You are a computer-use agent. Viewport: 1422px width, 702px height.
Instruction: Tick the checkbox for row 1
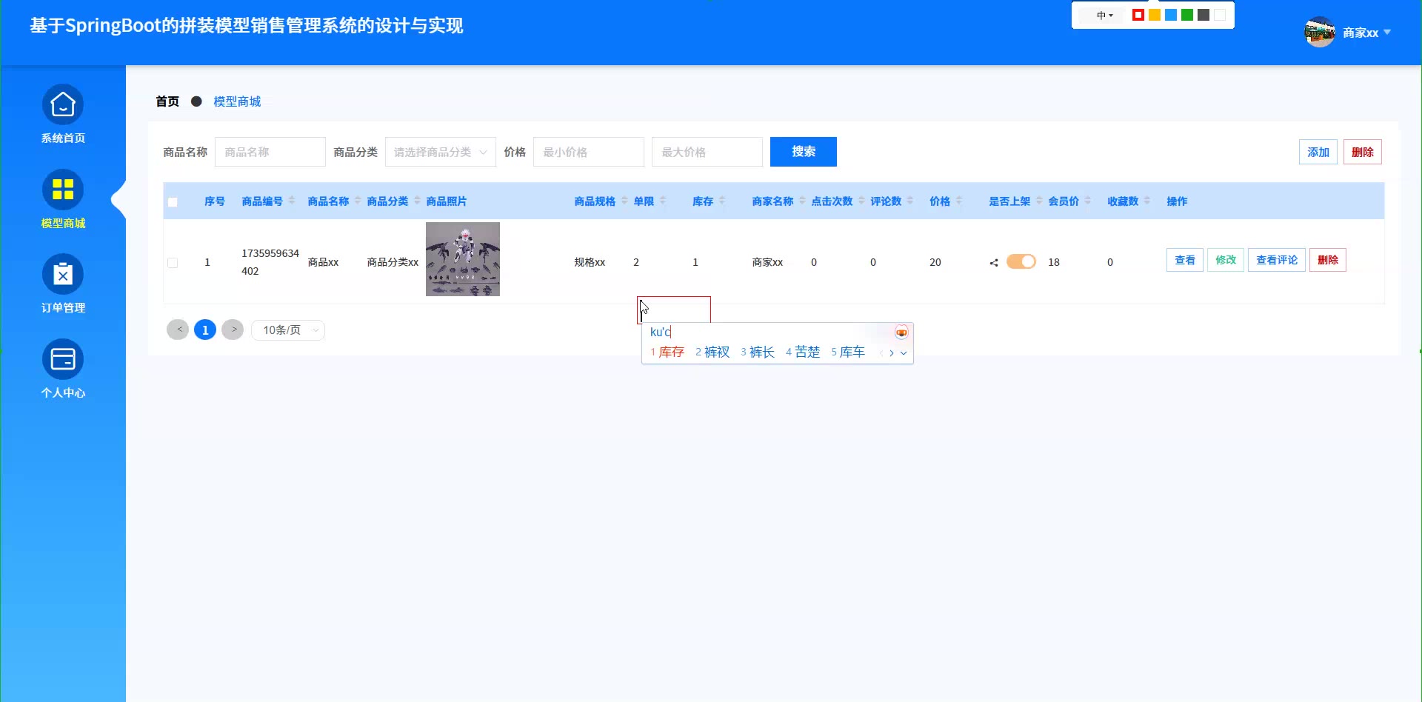(173, 263)
